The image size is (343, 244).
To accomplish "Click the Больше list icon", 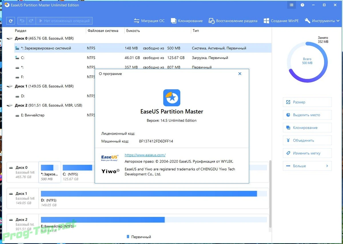I will click(x=288, y=166).
